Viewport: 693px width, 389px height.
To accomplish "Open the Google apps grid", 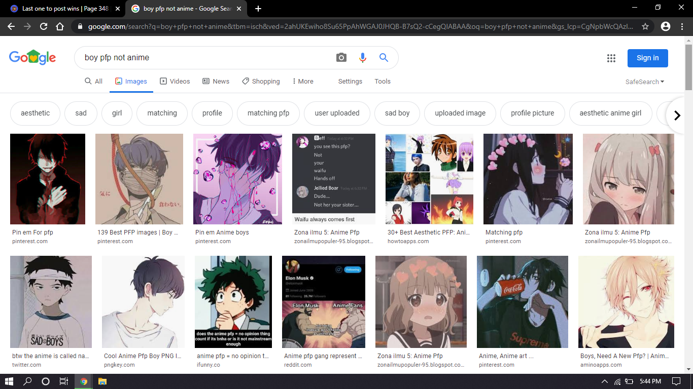I will (611, 58).
